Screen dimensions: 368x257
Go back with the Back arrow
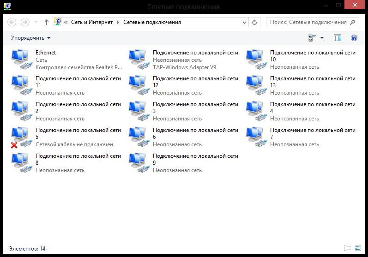12,22
